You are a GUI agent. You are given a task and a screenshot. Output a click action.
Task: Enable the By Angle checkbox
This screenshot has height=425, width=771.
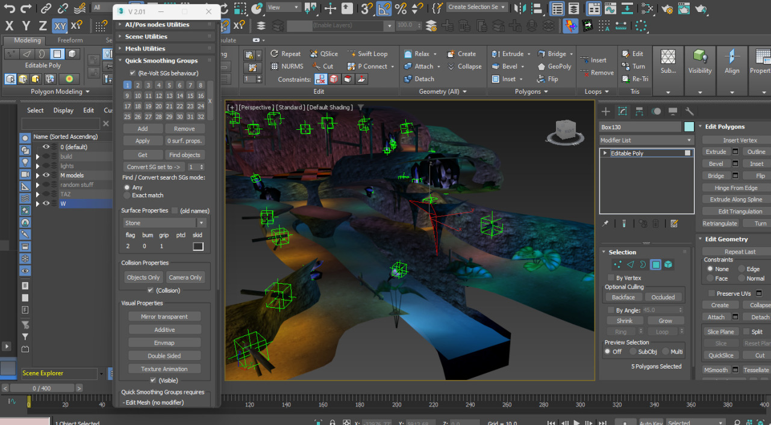[611, 310]
